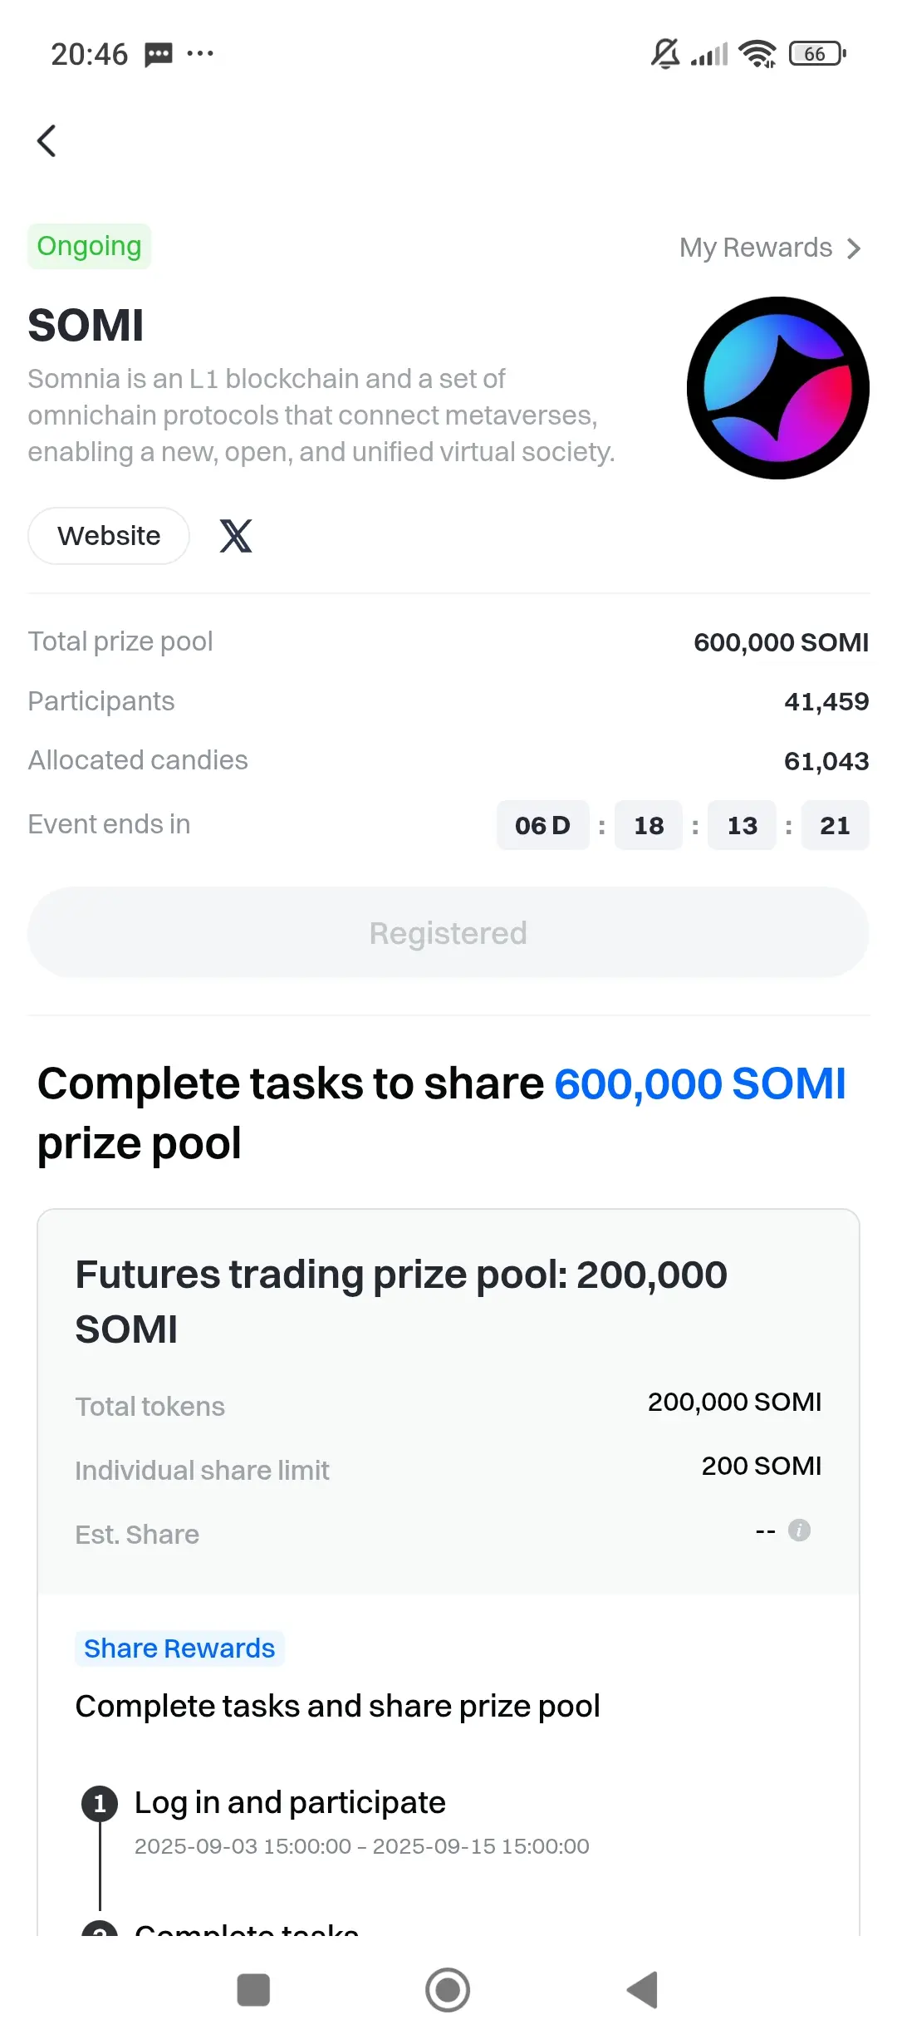Tap the Share Rewards label
Image resolution: width=897 pixels, height=2044 pixels.
click(x=179, y=1648)
